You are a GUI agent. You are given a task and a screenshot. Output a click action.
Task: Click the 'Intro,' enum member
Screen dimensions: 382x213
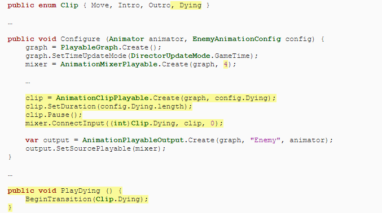coord(131,5)
